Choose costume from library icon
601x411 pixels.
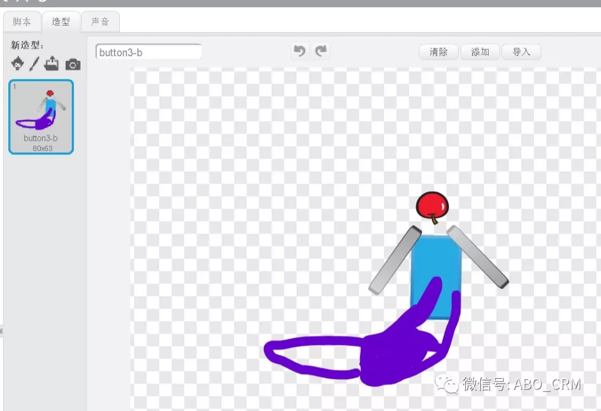tap(18, 63)
